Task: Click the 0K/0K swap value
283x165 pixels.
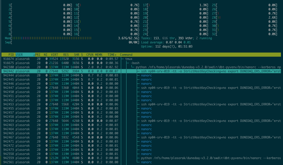Action: [133, 42]
